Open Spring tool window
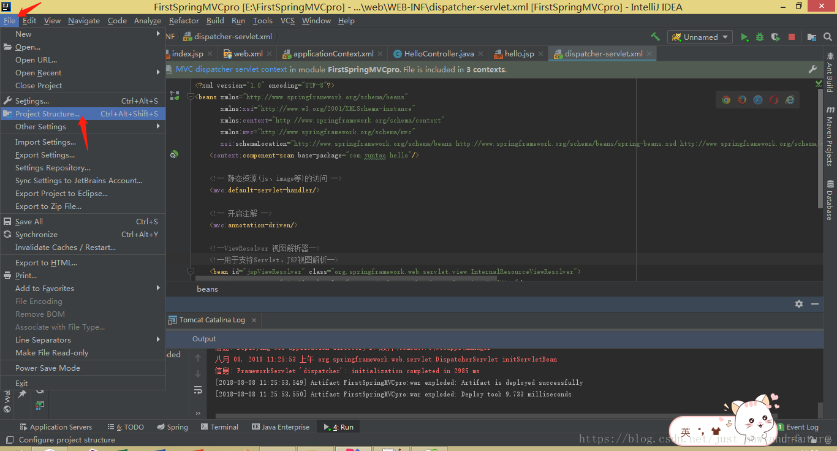 172,427
